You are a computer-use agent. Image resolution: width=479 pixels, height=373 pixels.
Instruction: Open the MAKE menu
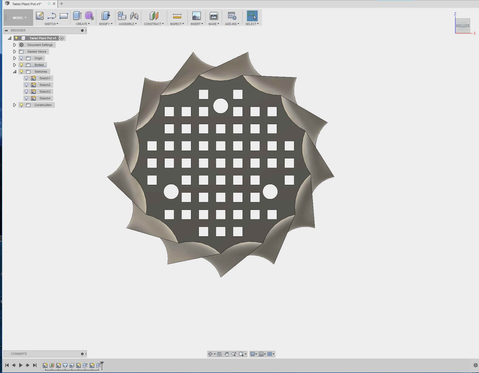tap(214, 24)
